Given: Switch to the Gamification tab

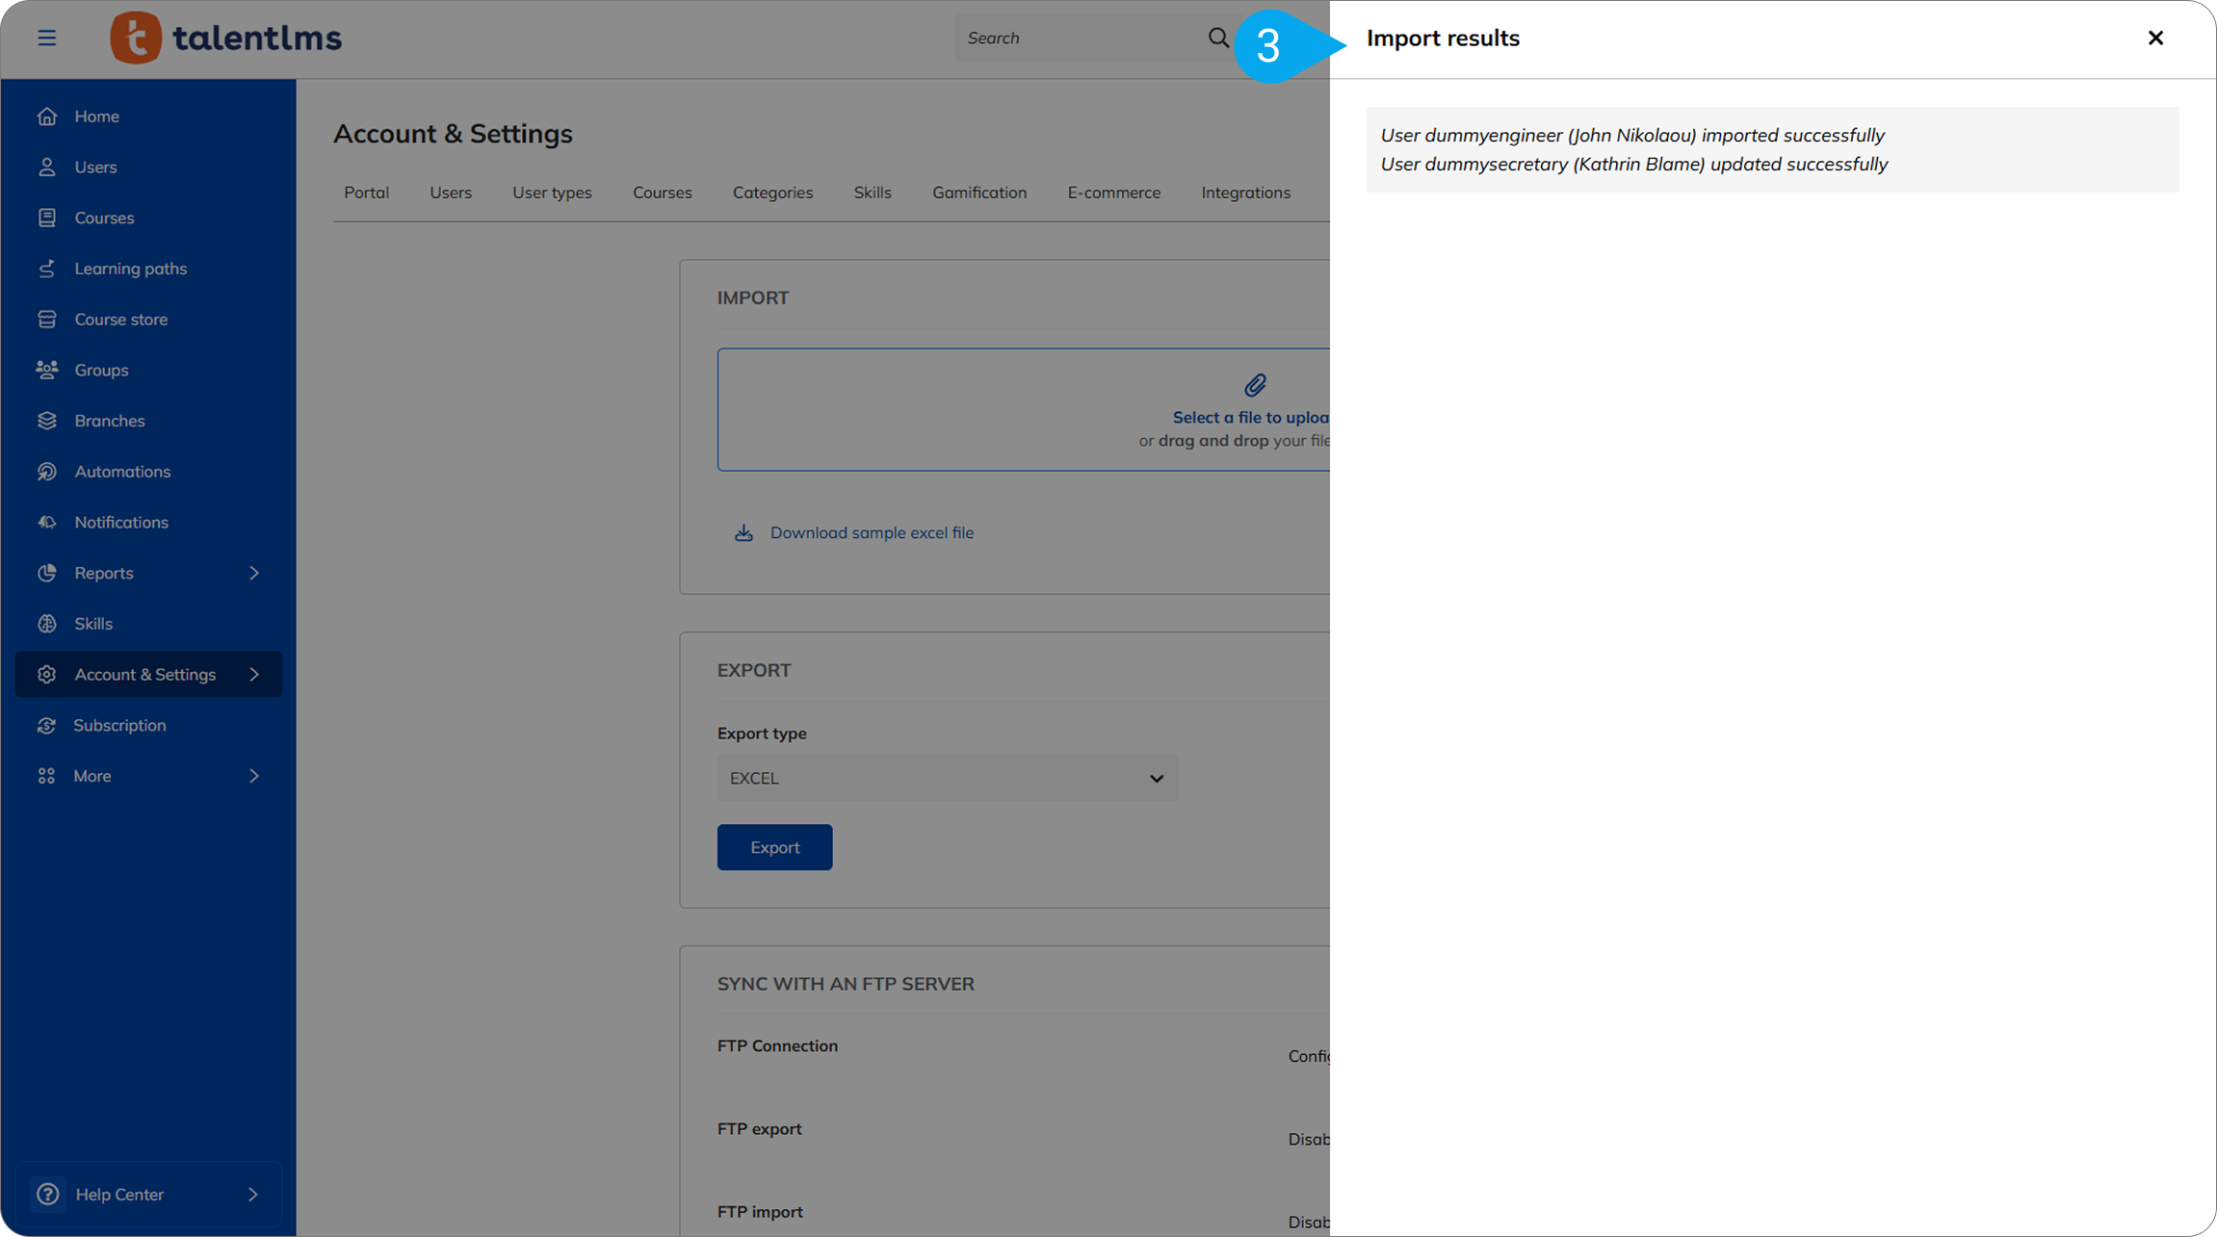Looking at the screenshot, I should point(978,193).
